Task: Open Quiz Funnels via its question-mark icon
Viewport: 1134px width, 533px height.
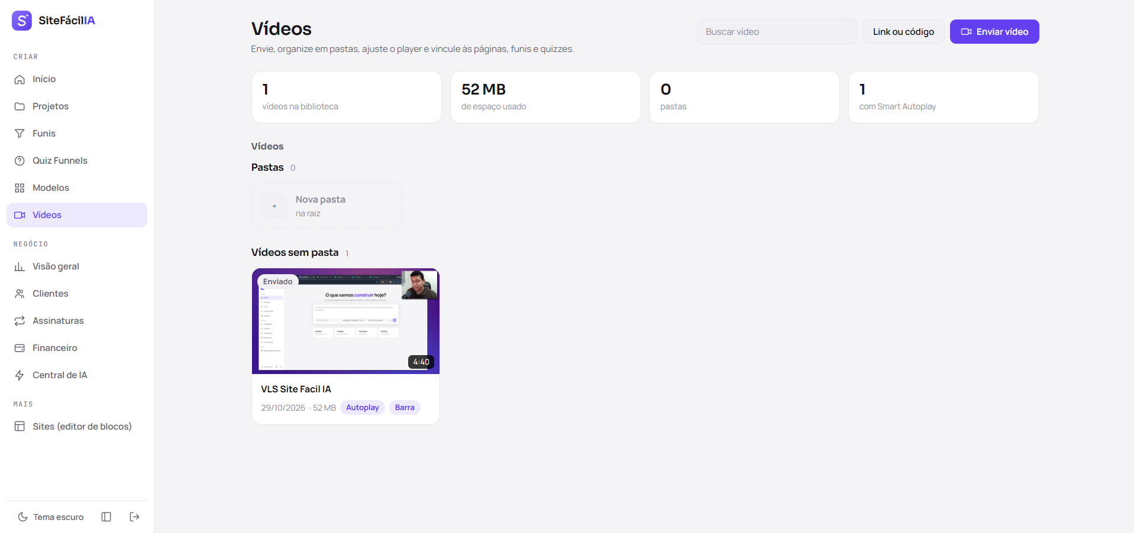Action: (x=20, y=161)
